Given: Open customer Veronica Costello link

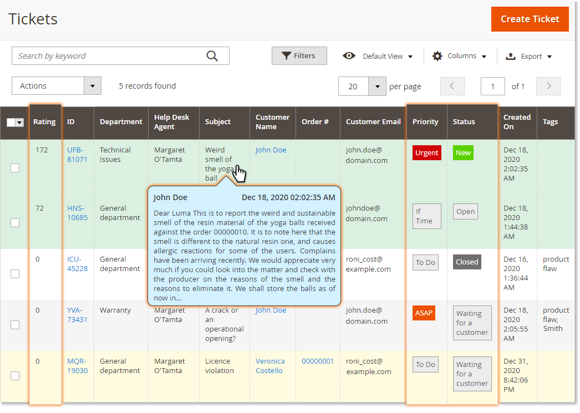Looking at the screenshot, I should [270, 366].
